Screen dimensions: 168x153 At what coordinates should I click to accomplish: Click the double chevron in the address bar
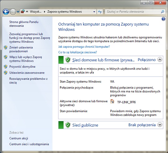tap(27, 12)
